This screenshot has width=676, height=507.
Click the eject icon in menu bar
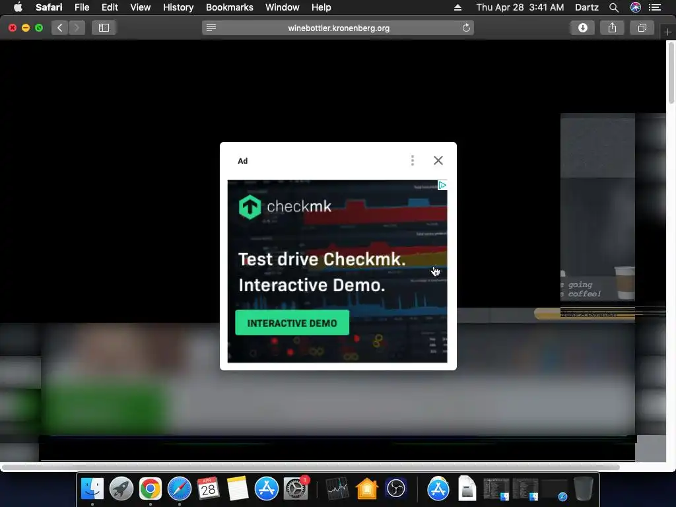pyautogui.click(x=458, y=7)
